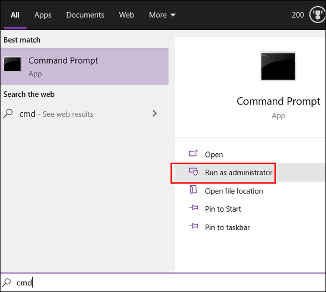Click the Open action icon
The image size is (326, 292).
pos(193,154)
